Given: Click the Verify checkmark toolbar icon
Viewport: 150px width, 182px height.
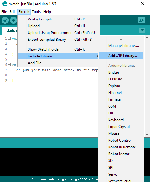Looking at the screenshot, I should click(x=5, y=20).
